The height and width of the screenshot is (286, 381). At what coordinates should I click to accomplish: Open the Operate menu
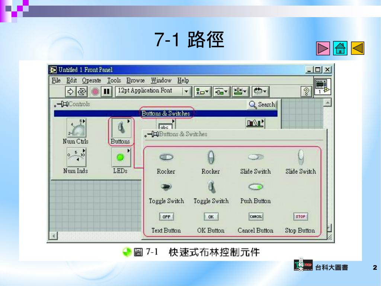point(92,80)
